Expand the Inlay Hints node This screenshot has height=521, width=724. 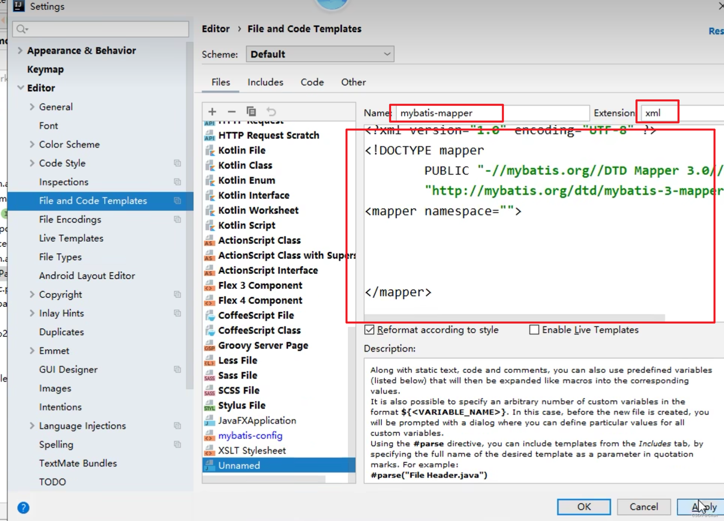click(x=32, y=313)
